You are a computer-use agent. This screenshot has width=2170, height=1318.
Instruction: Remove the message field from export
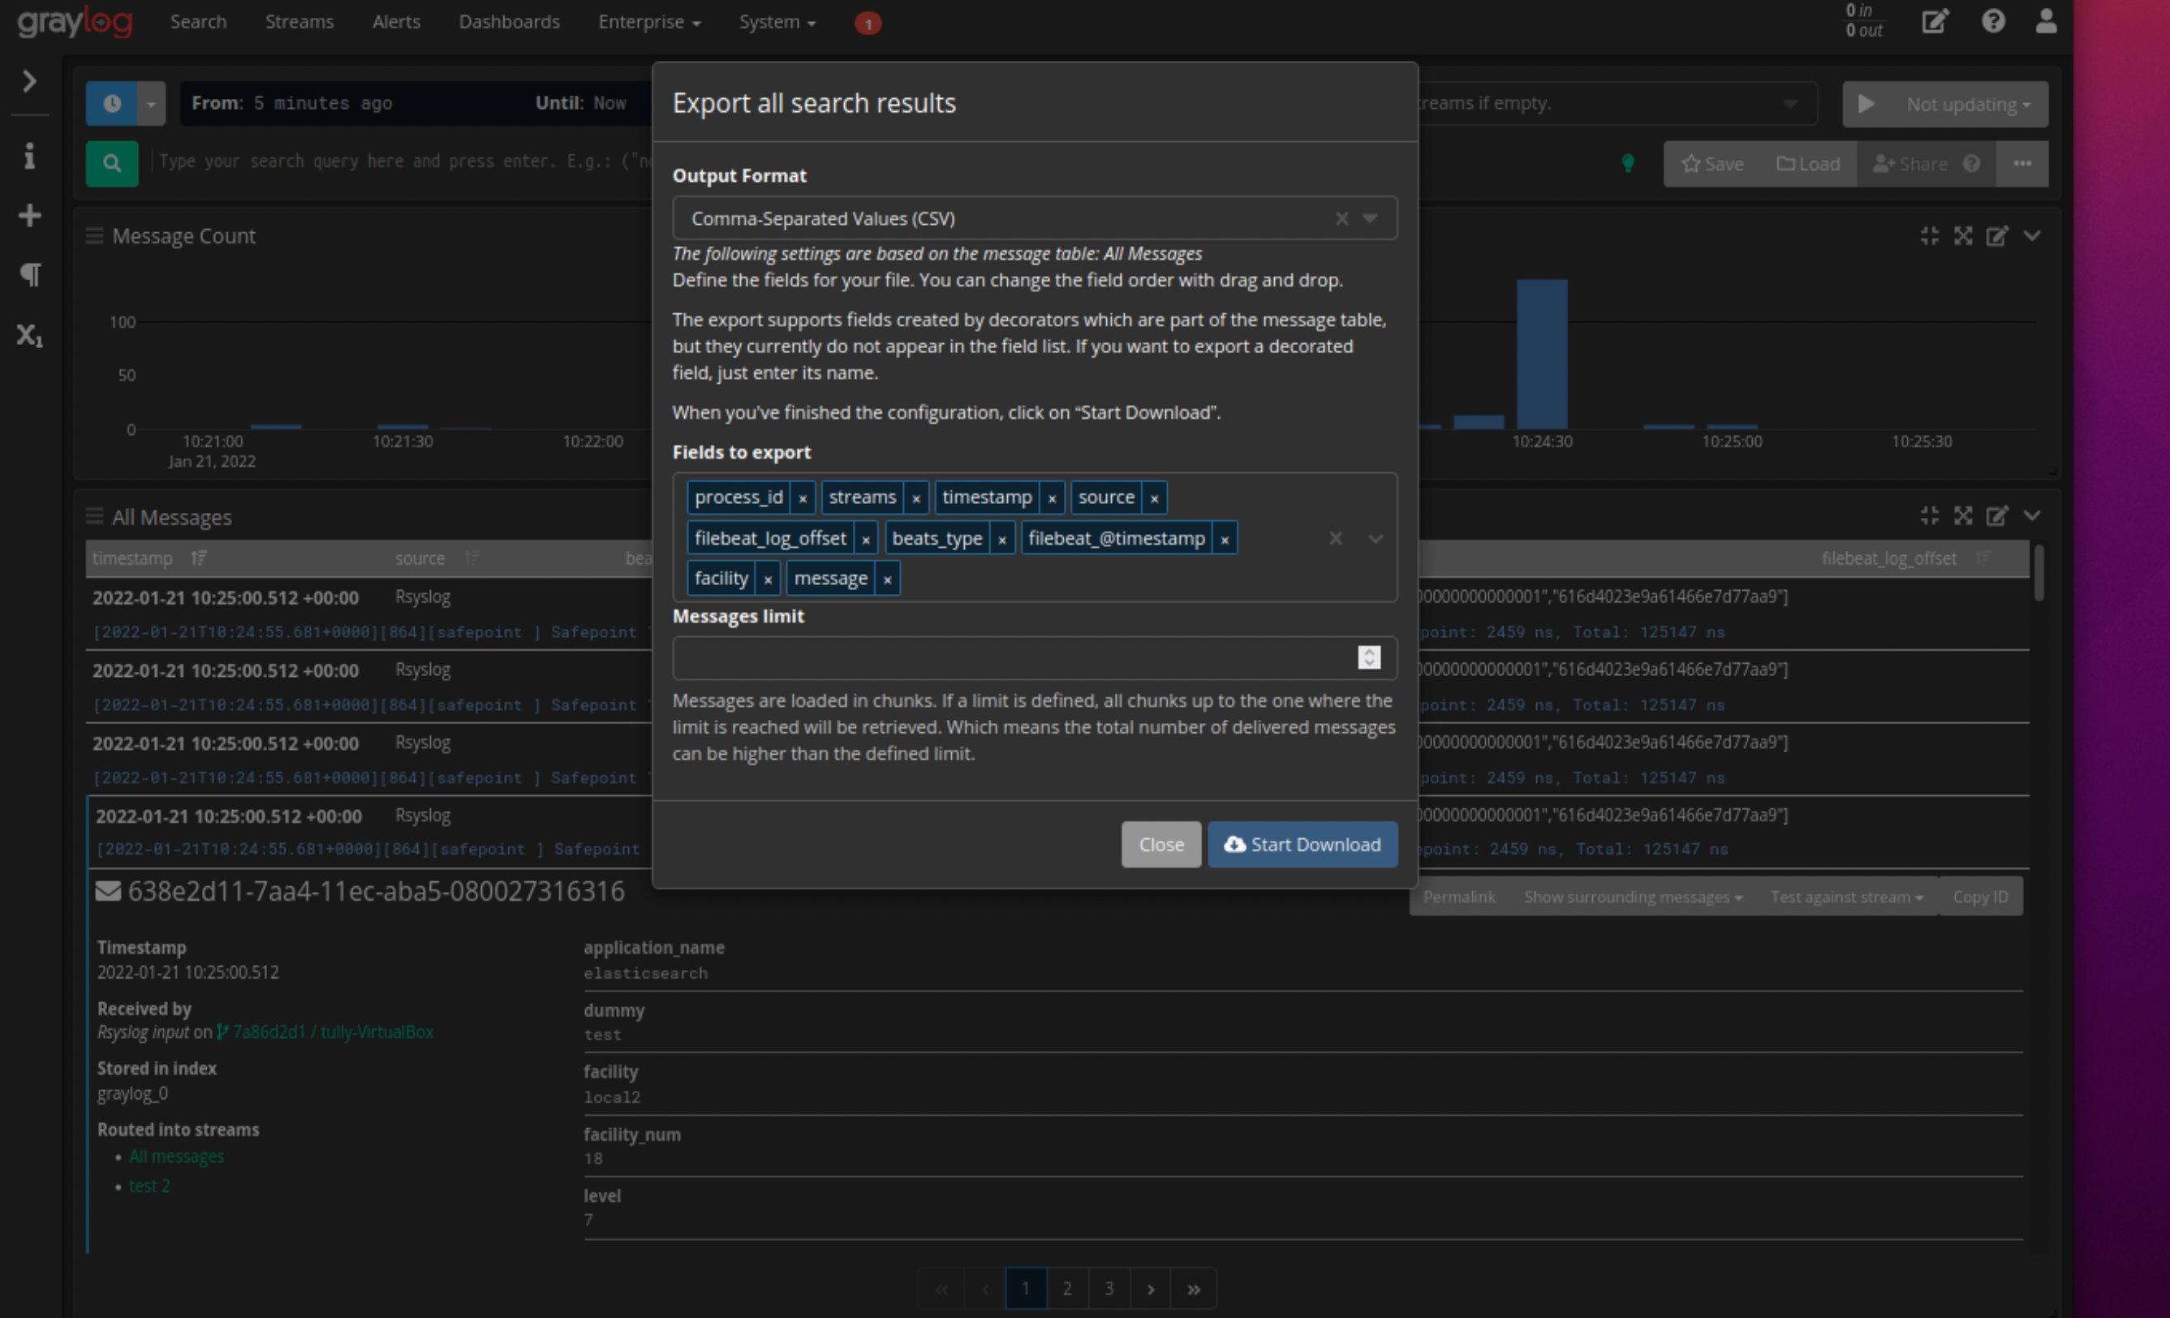887,578
